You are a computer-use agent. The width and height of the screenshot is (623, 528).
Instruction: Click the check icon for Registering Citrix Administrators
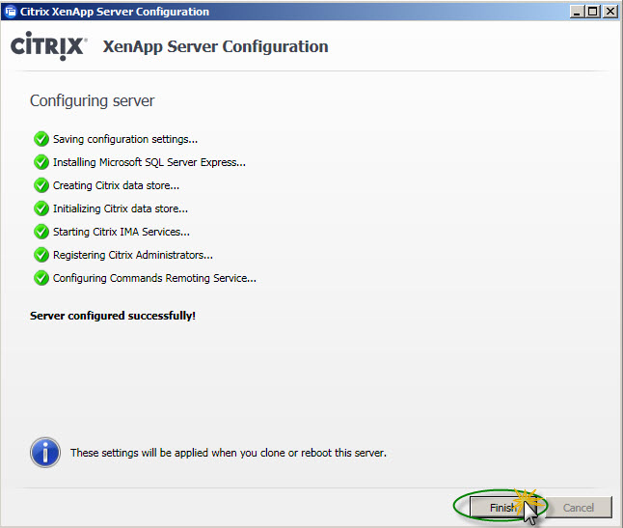[41, 255]
